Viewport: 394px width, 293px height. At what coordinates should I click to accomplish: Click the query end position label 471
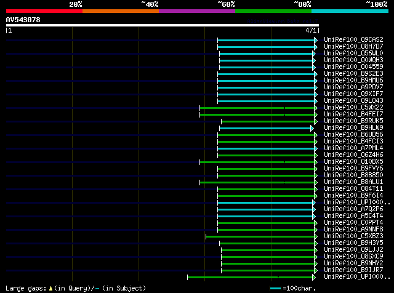click(310, 30)
